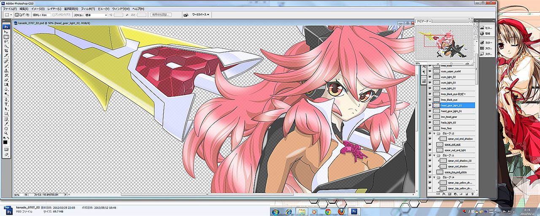Collapse the グループ 11 layer group

[435, 155]
